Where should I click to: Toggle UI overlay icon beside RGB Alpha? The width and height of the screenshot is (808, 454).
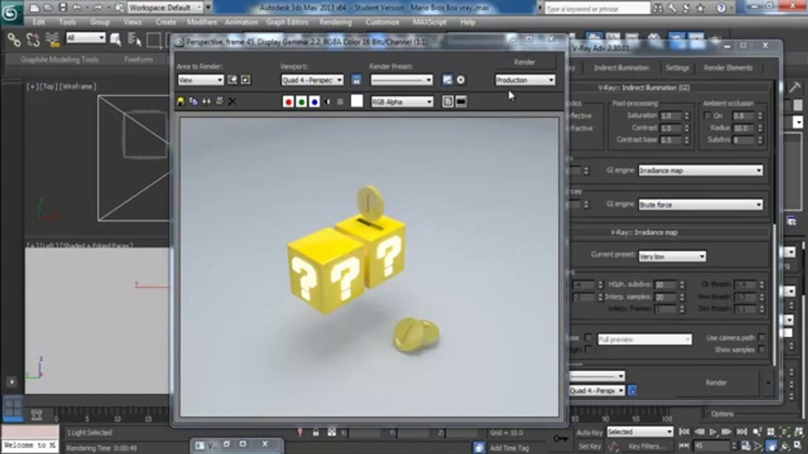pyautogui.click(x=448, y=102)
